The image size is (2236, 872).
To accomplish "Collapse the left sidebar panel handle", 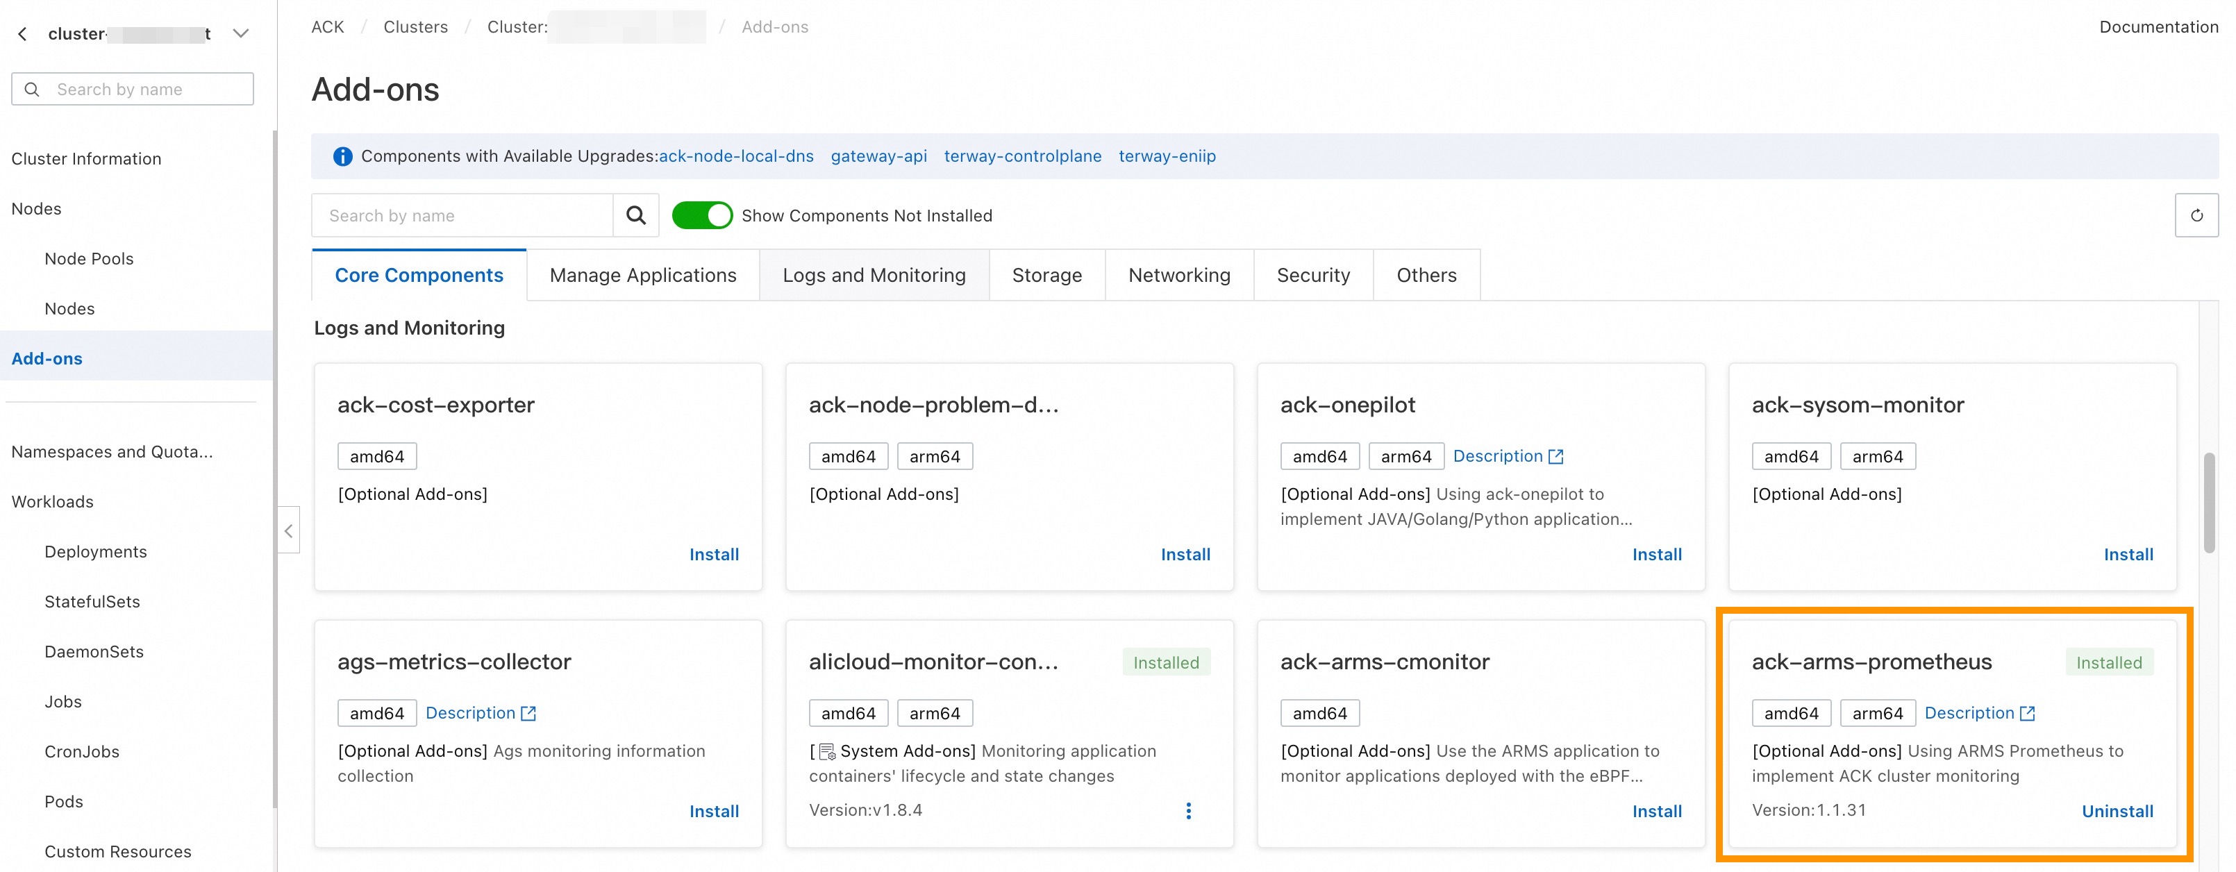I will pos(289,530).
